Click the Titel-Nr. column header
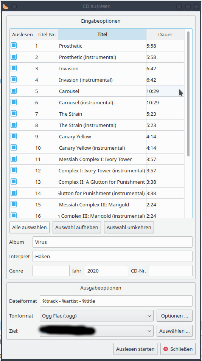The height and width of the screenshot is (361, 202). pyautogui.click(x=47, y=34)
